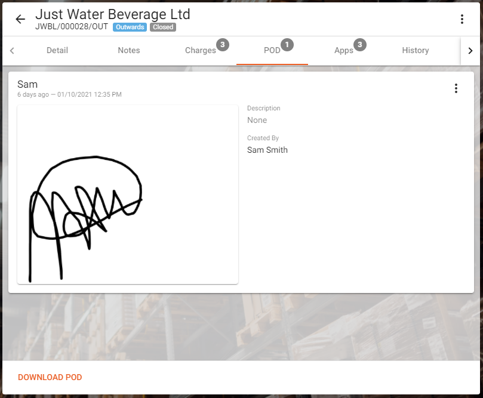This screenshot has height=398, width=483.
Task: Click the Charges count badge showing 3
Action: 223,45
